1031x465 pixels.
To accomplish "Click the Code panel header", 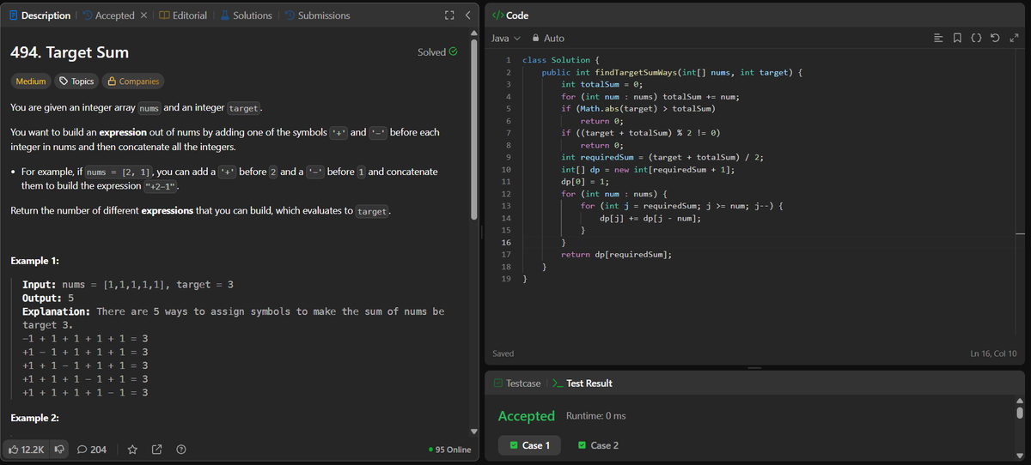I will coord(510,15).
